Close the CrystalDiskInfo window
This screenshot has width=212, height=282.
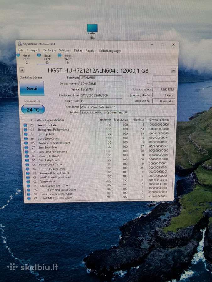(173, 44)
